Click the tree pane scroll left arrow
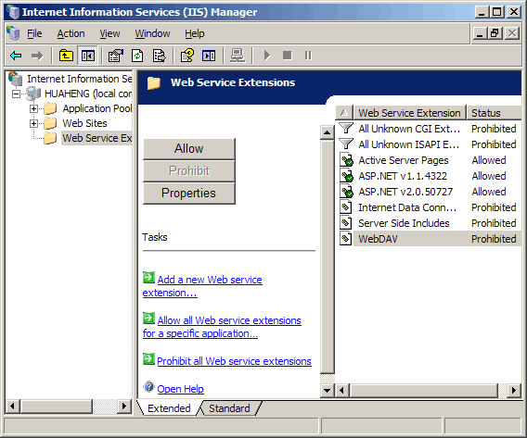 click(12, 407)
